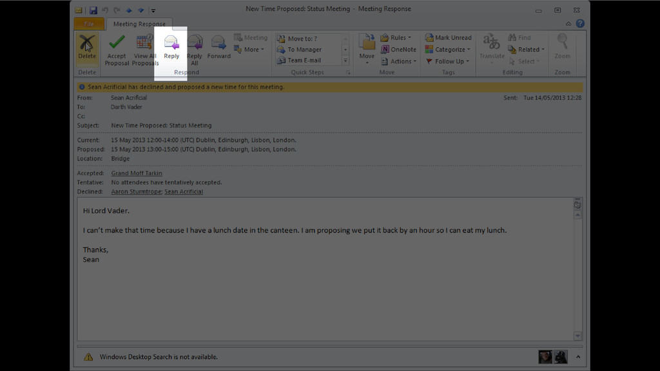The width and height of the screenshot is (660, 371).
Task: Click the Windows Desktop Search warning icon
Action: [88, 357]
